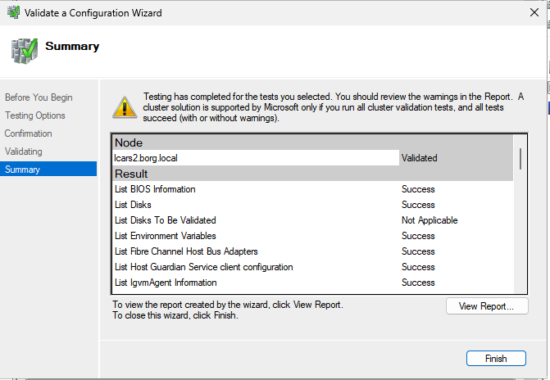
Task: Click Success status for List Environment Variables
Action: (418, 236)
